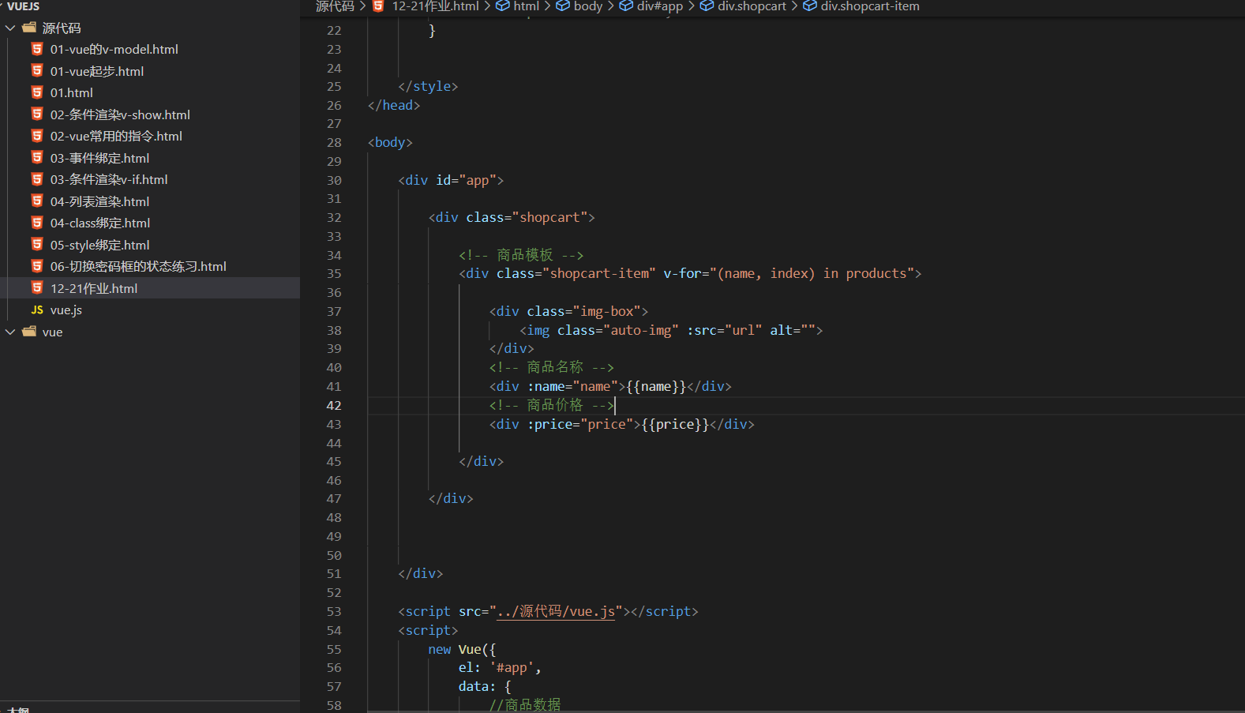
Task: Click HTML5 icon beside 03-事件绑定.html
Action: click(x=37, y=157)
